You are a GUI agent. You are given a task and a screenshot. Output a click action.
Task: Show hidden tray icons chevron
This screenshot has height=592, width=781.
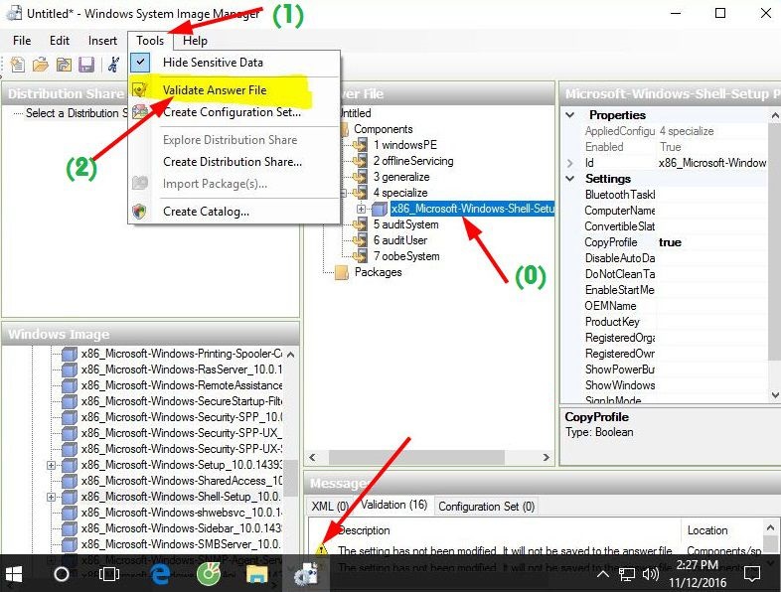603,575
